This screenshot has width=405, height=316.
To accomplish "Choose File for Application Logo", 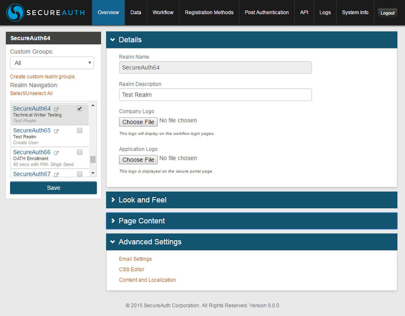I will [x=138, y=159].
